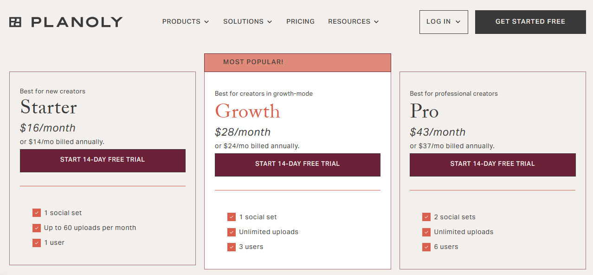593x275 pixels.
Task: Expand the Products dropdown menu
Action: (186, 22)
